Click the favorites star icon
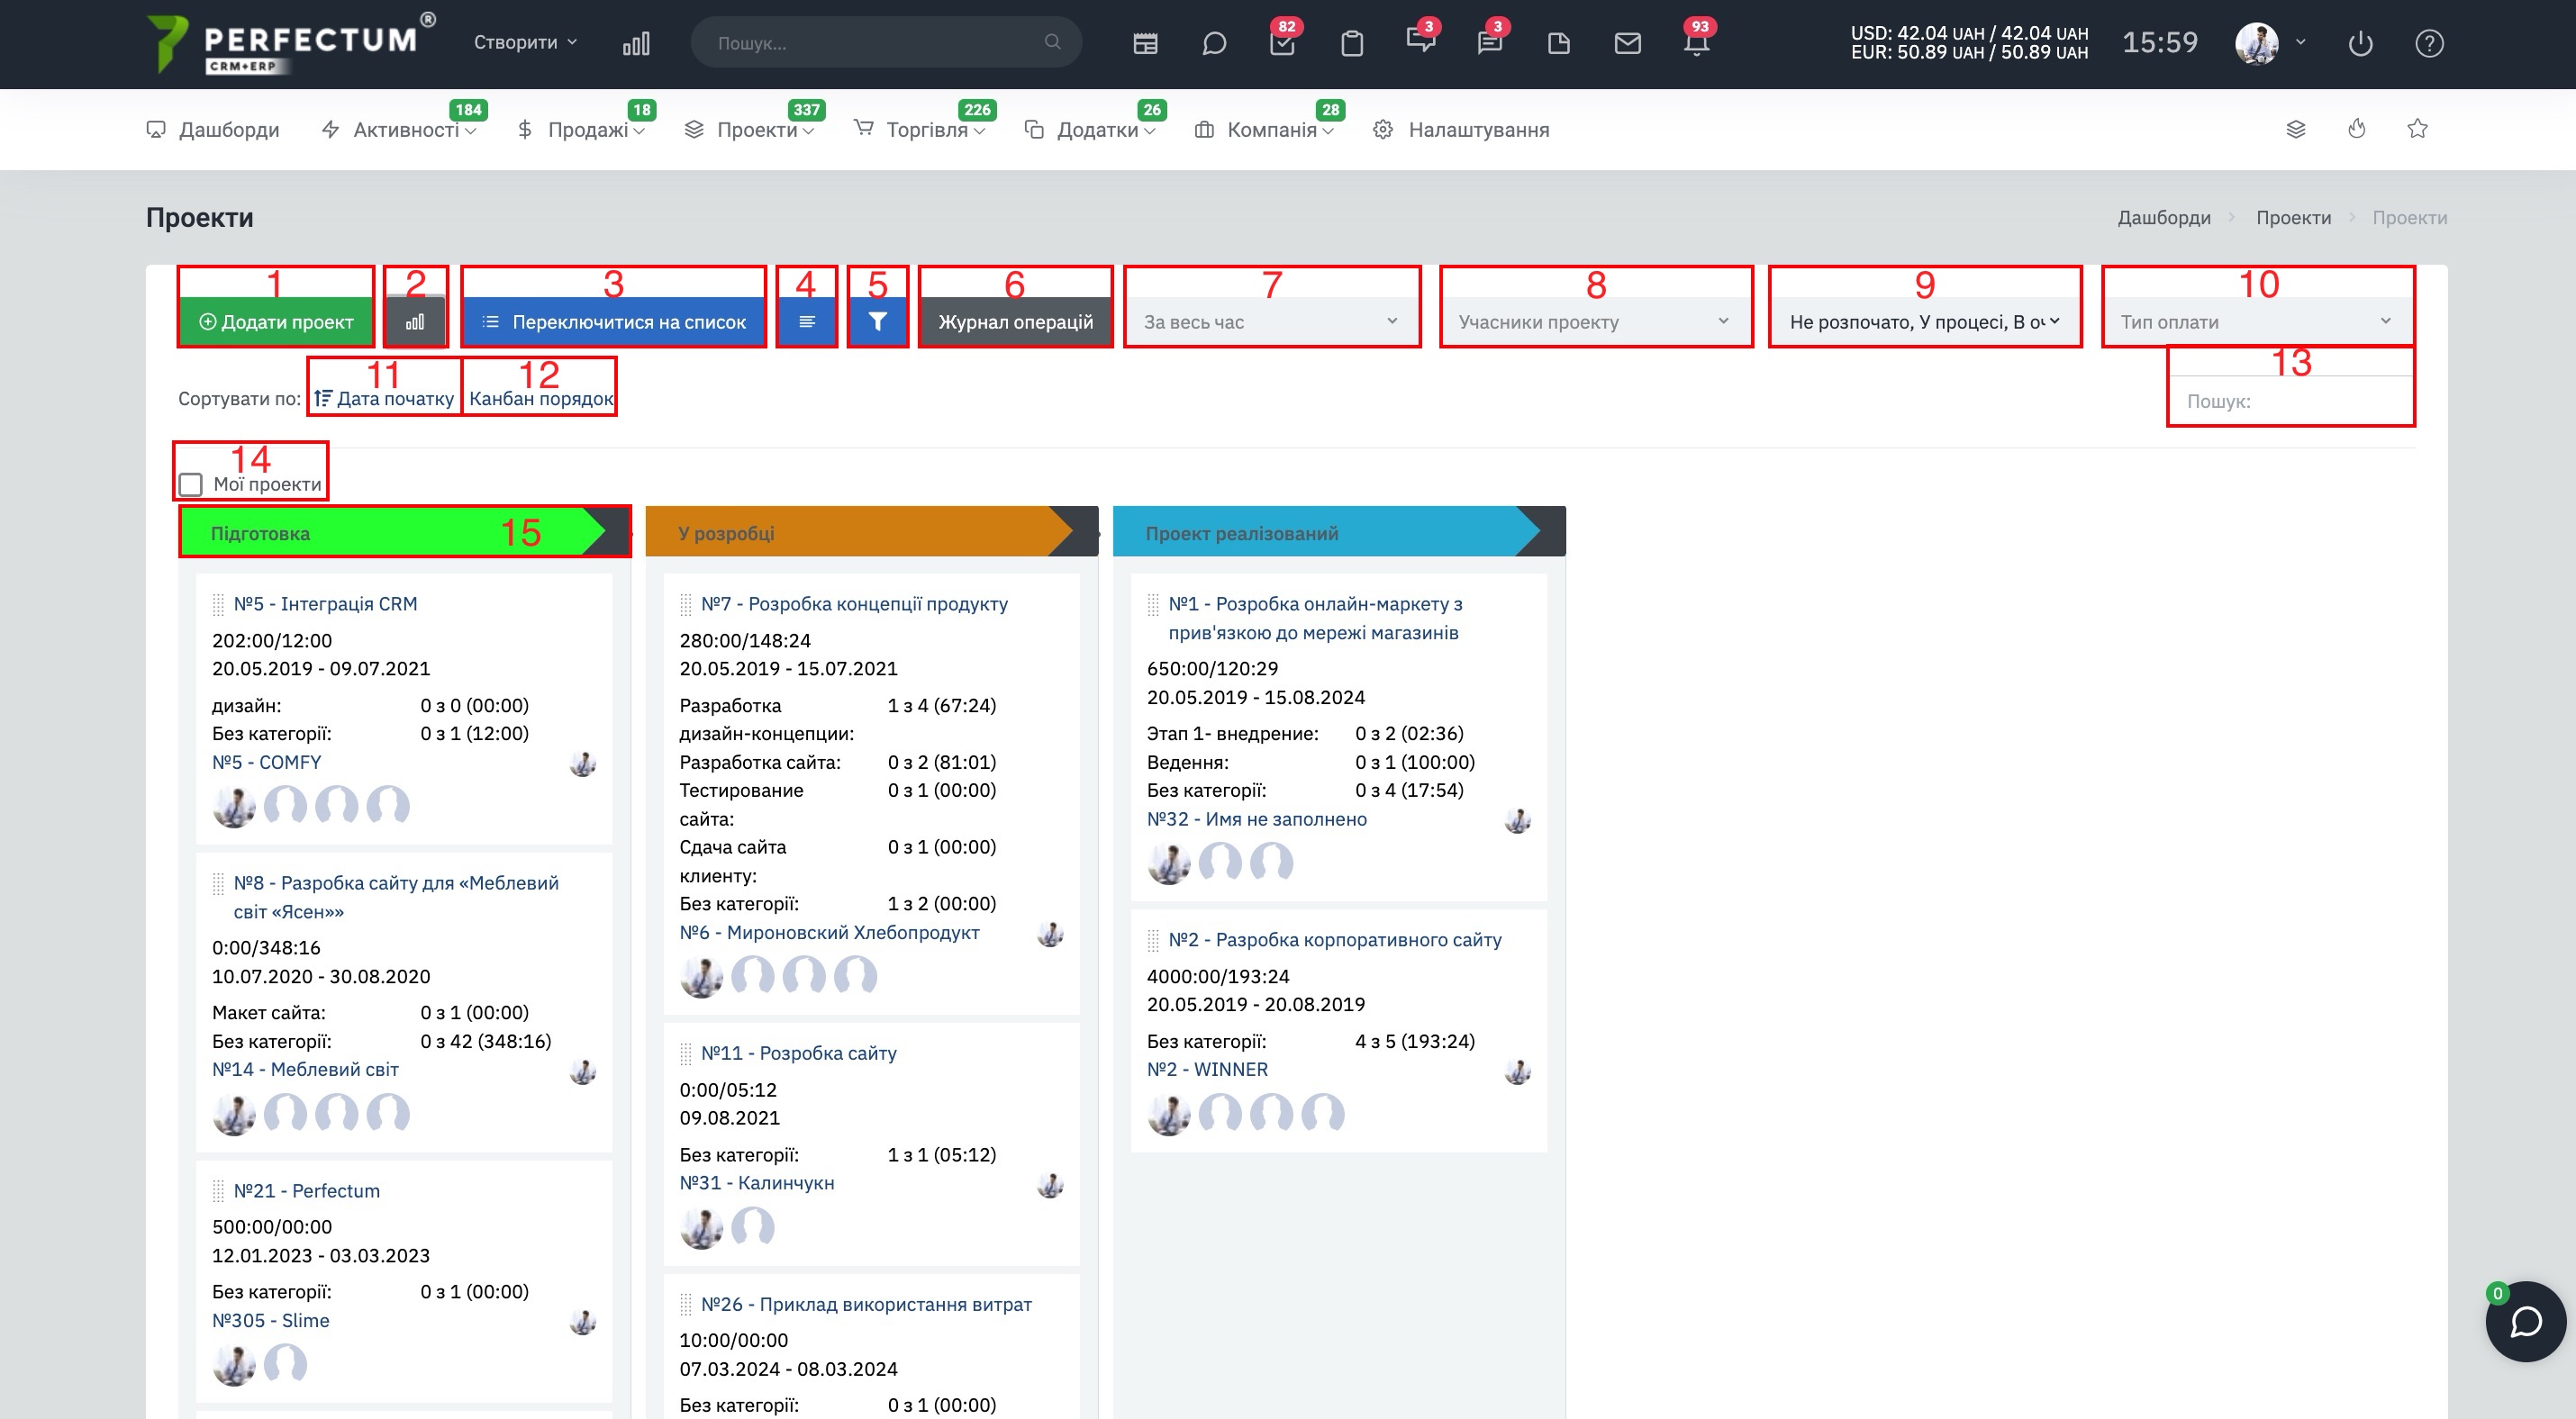Image resolution: width=2576 pixels, height=1419 pixels. click(x=2417, y=129)
